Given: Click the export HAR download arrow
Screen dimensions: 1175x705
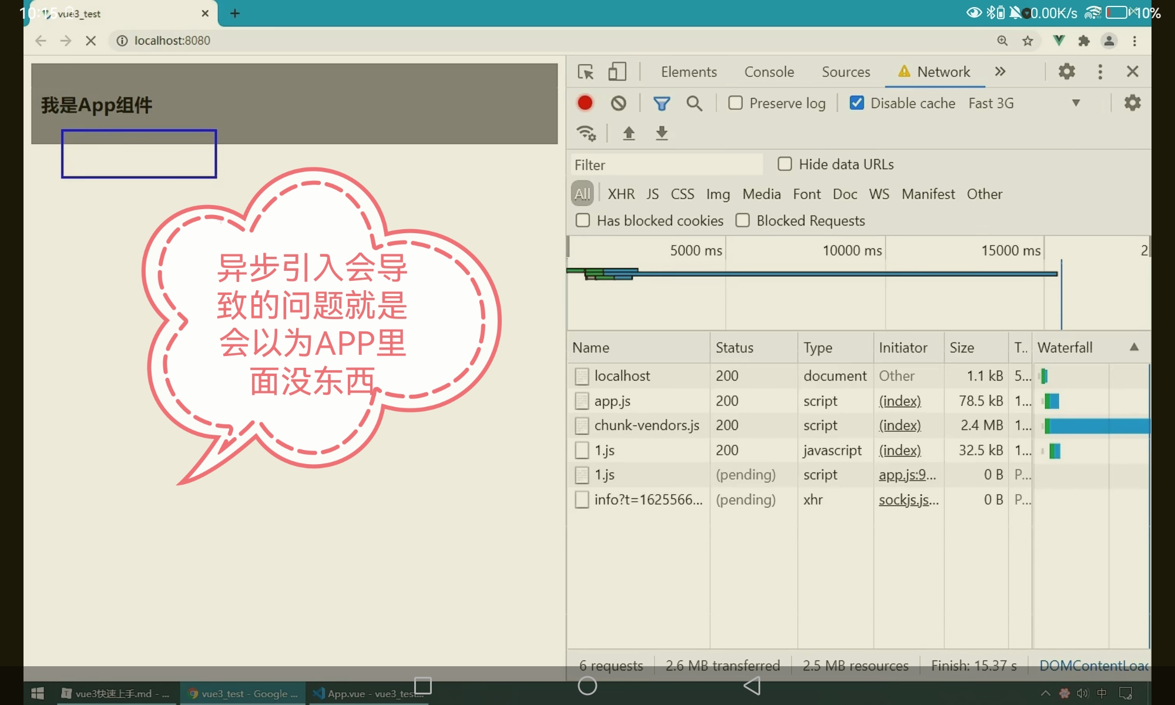Looking at the screenshot, I should click(x=662, y=133).
